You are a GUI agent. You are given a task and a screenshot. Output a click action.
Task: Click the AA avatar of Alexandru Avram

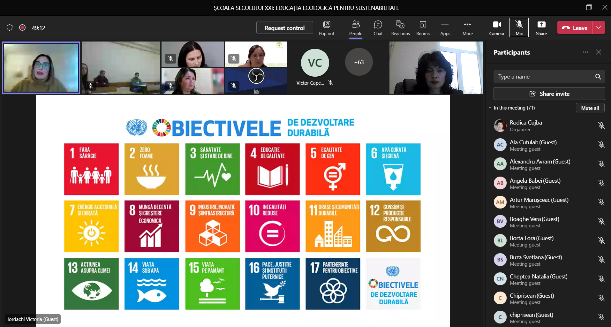point(500,164)
